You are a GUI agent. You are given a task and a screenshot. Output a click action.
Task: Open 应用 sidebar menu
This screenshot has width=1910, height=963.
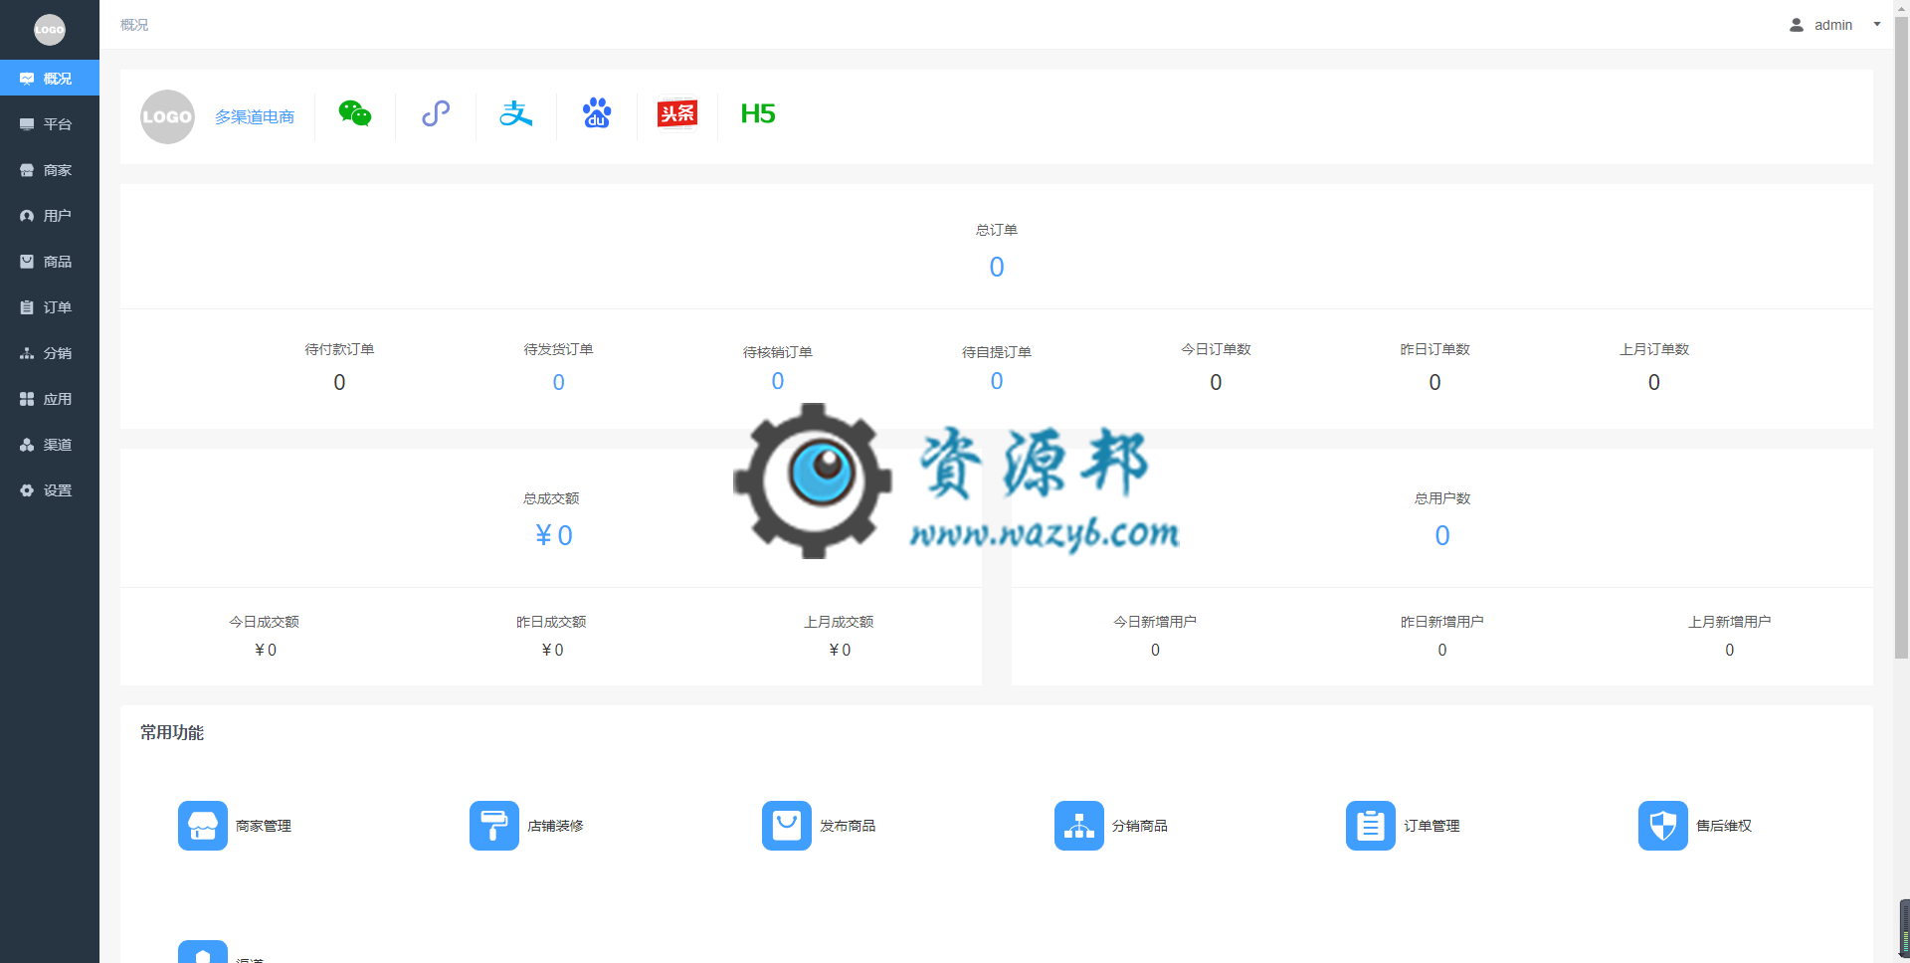pyautogui.click(x=50, y=399)
